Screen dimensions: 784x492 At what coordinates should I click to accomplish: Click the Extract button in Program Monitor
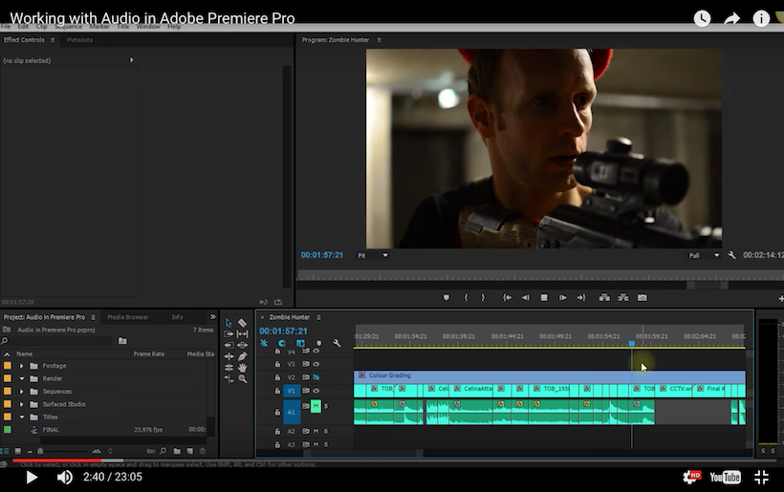(623, 298)
